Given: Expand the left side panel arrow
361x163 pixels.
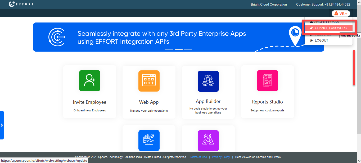Looking at the screenshot, I should tap(2, 125).
